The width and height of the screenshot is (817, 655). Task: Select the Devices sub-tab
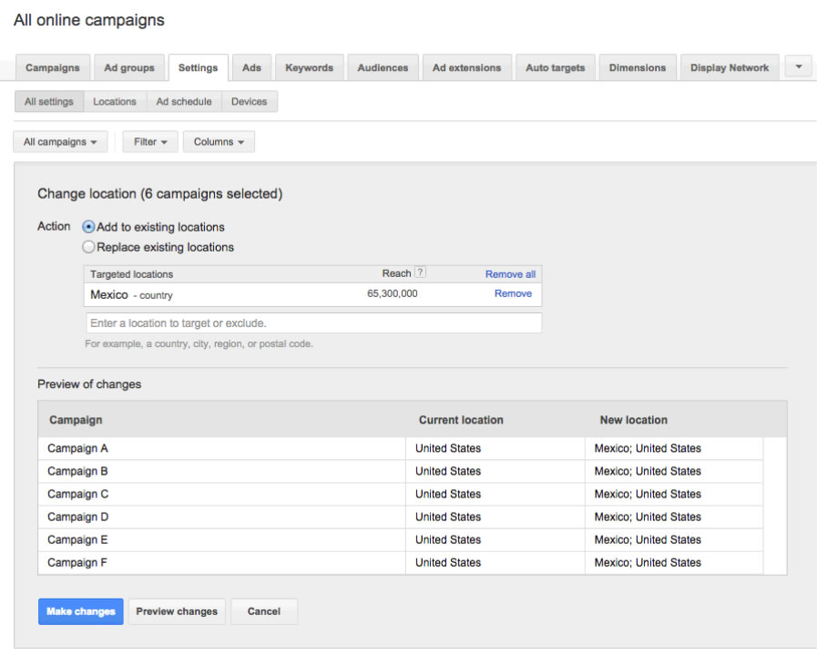click(249, 102)
